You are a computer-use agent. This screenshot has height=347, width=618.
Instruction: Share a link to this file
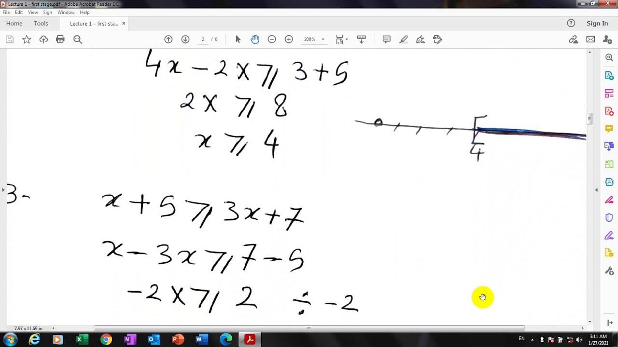574,40
